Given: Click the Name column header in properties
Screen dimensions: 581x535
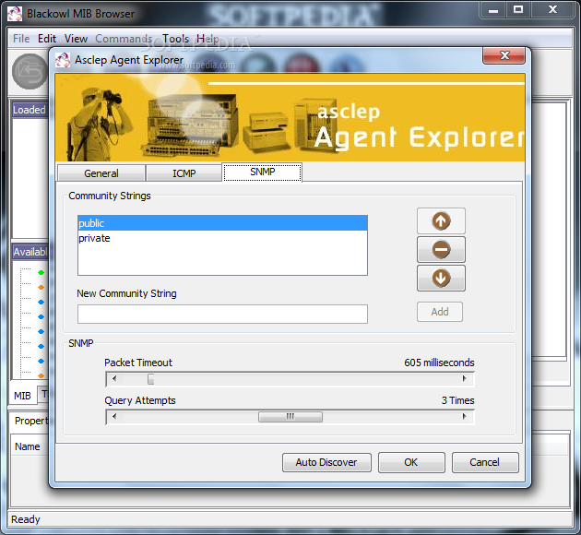Looking at the screenshot, I should (28, 446).
